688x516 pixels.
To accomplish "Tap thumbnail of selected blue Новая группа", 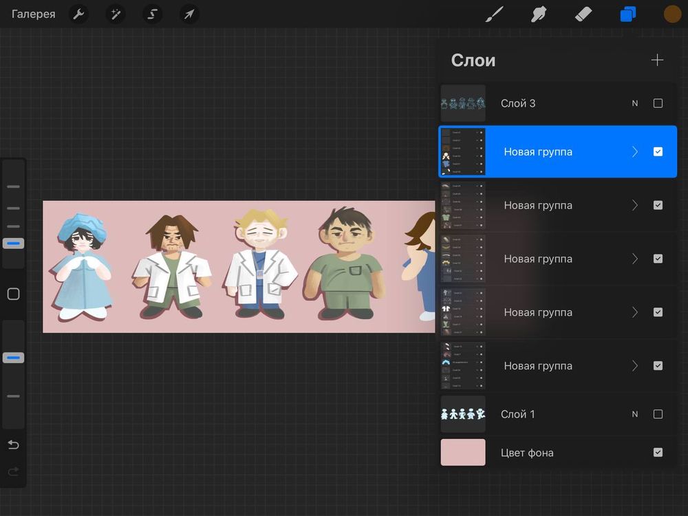I will point(463,152).
